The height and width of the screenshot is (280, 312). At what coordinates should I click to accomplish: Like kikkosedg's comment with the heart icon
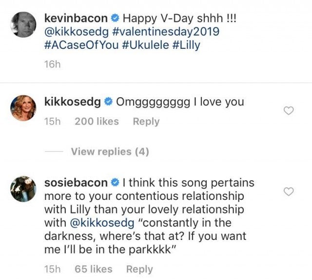(x=289, y=111)
